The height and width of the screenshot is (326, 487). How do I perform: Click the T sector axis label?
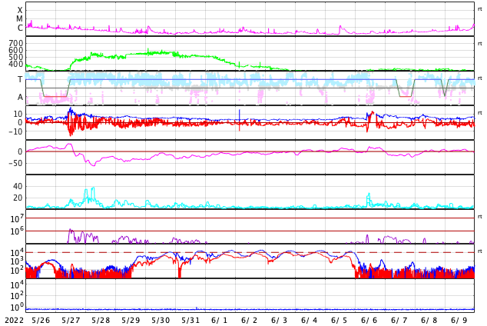pos(20,79)
